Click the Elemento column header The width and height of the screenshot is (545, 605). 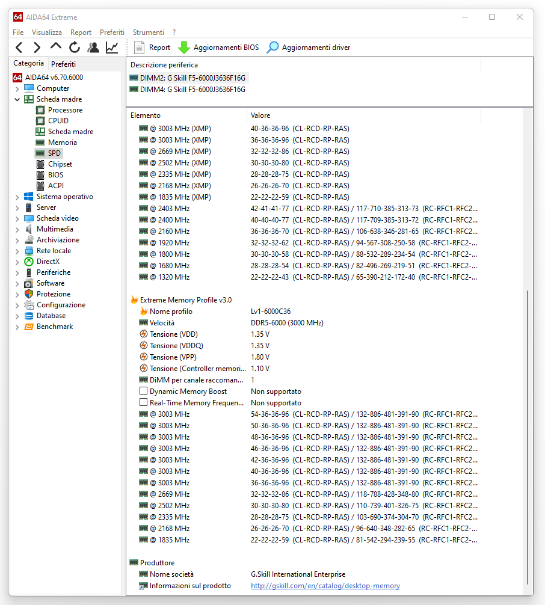187,115
